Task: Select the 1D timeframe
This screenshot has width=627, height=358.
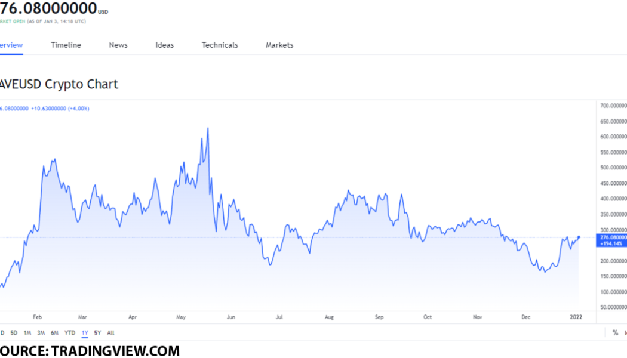Action: coord(2,332)
